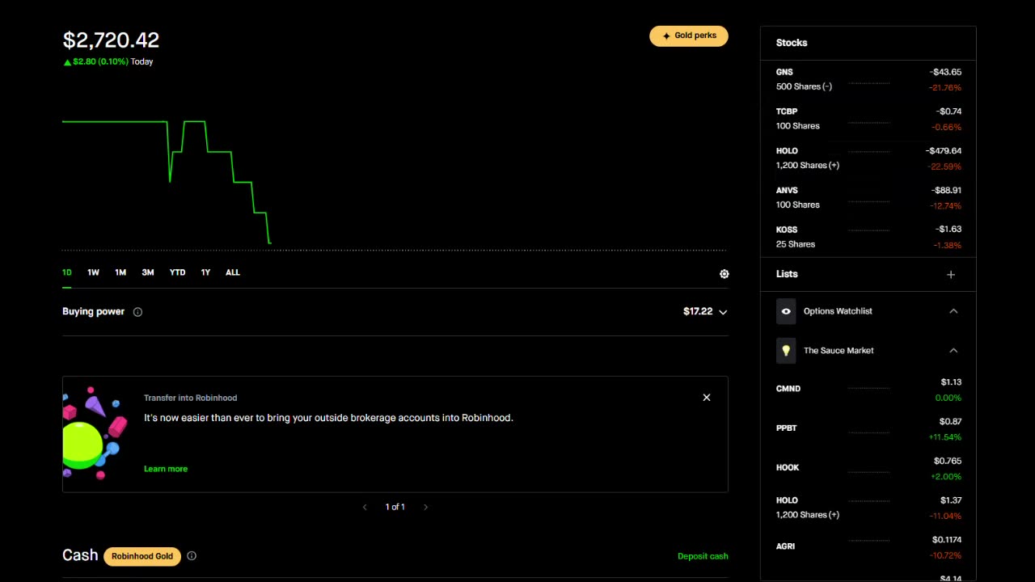Click The Sauce Market lightbulb icon
The height and width of the screenshot is (582, 1035).
786,351
